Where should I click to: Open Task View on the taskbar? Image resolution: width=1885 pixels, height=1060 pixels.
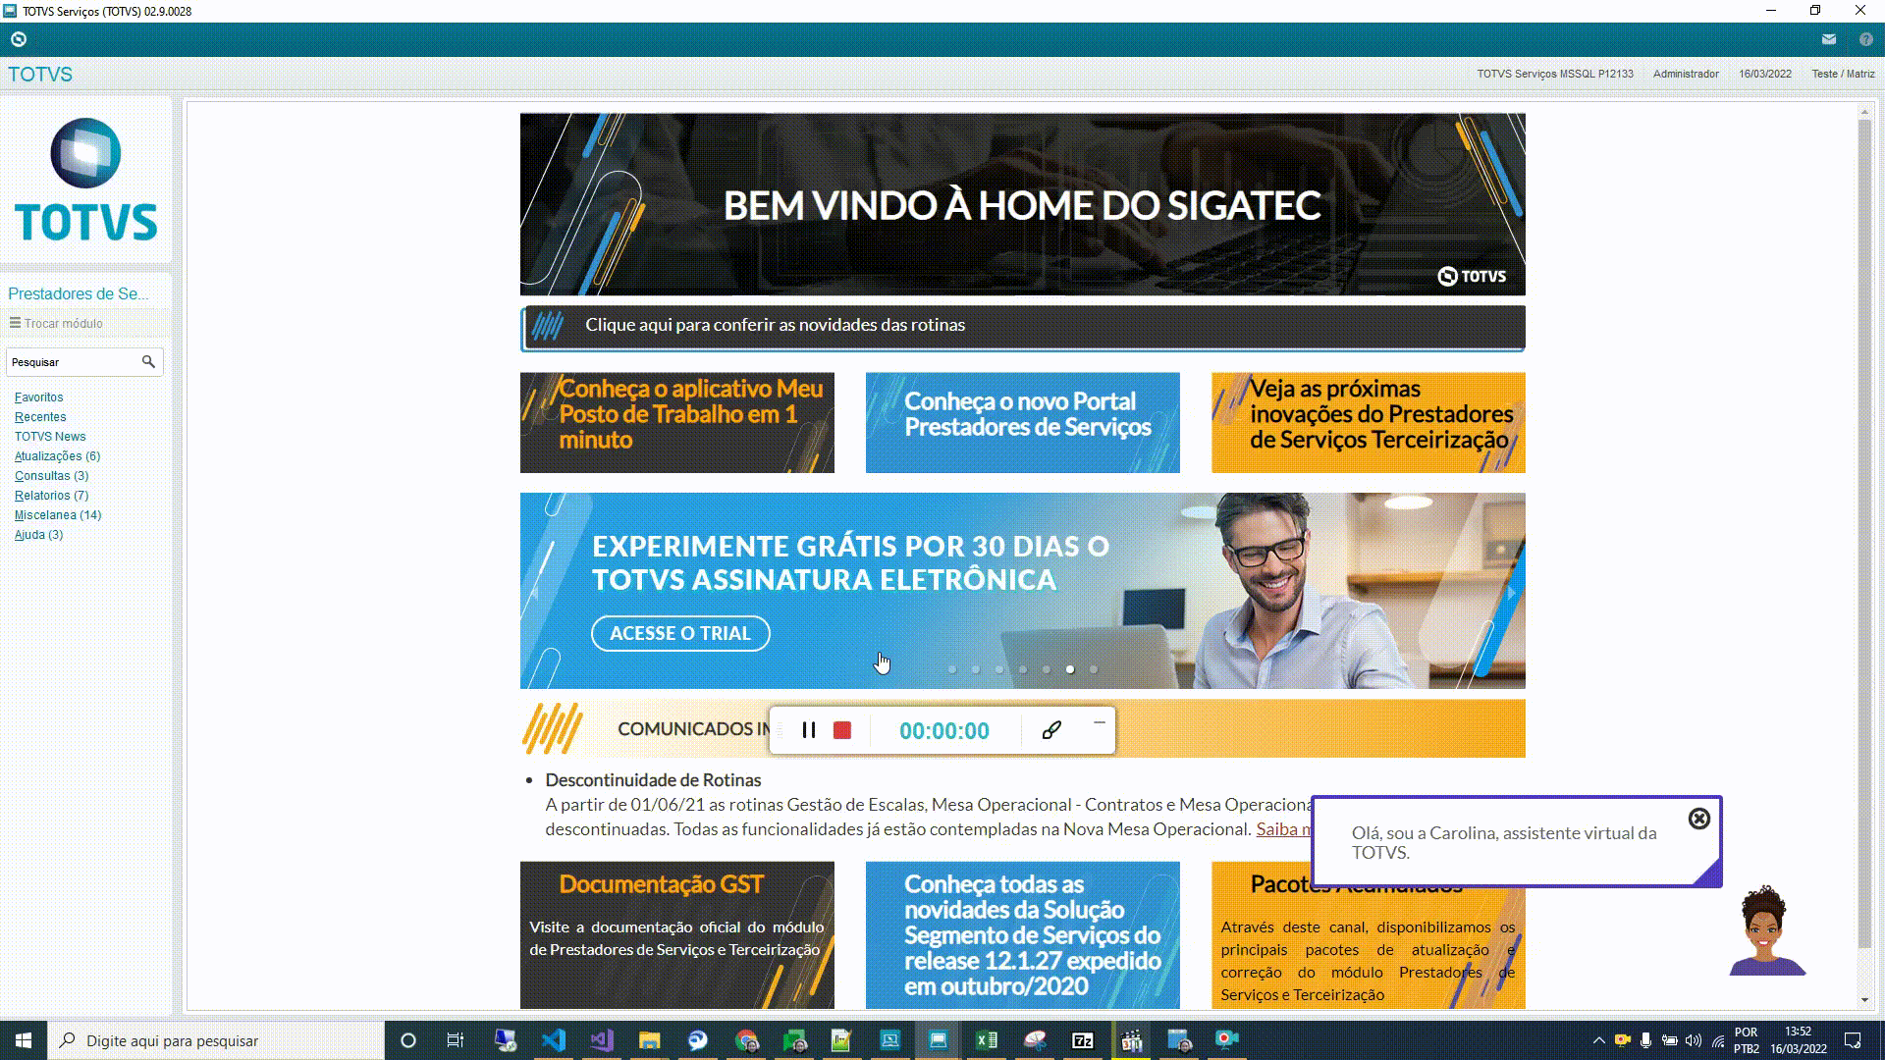click(x=456, y=1040)
